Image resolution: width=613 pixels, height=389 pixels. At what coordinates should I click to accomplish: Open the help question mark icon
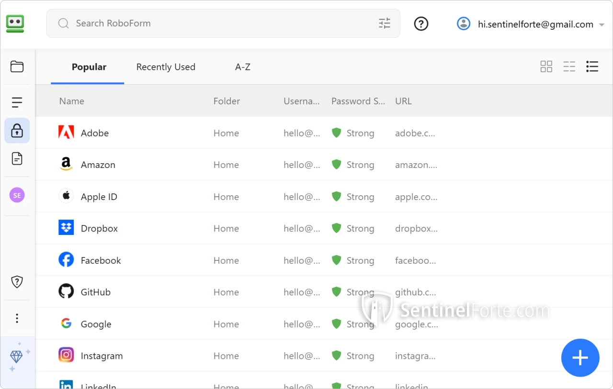point(421,23)
